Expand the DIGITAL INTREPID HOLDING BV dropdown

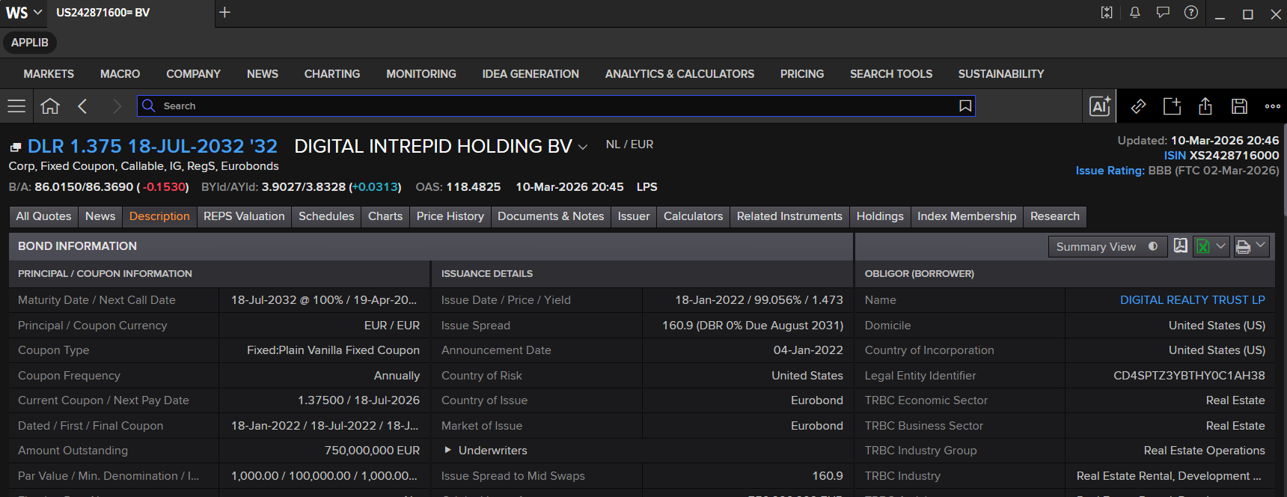point(583,147)
